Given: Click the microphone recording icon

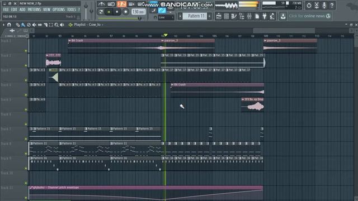Looking at the screenshot, I should coord(324,5).
